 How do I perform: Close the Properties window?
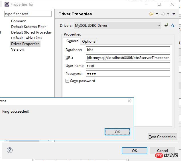(172, 4)
